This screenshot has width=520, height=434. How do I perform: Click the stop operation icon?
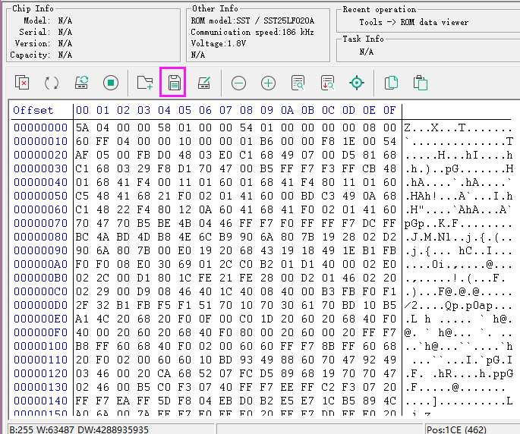coord(111,83)
